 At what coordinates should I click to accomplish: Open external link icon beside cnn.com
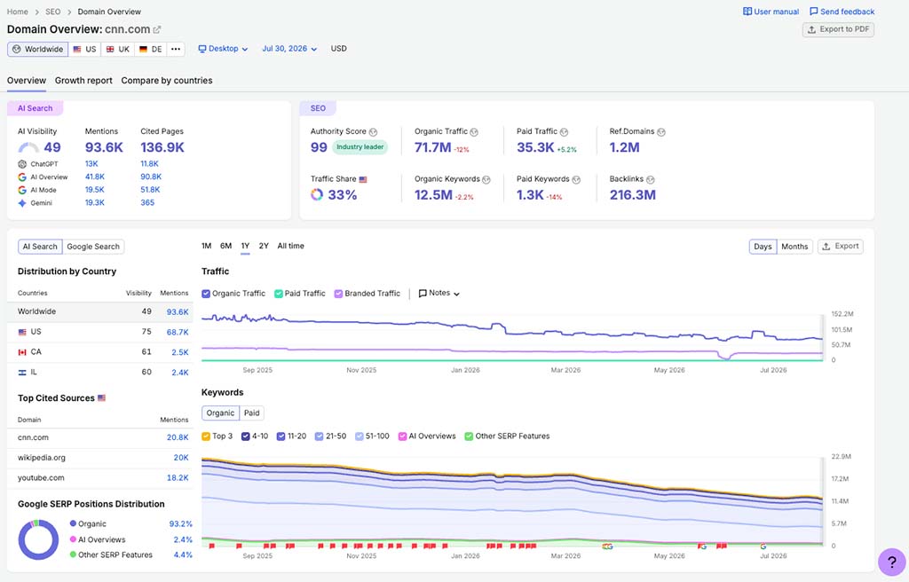(156, 29)
